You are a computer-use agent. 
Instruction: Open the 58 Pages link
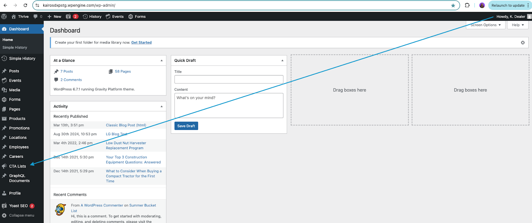coord(123,71)
